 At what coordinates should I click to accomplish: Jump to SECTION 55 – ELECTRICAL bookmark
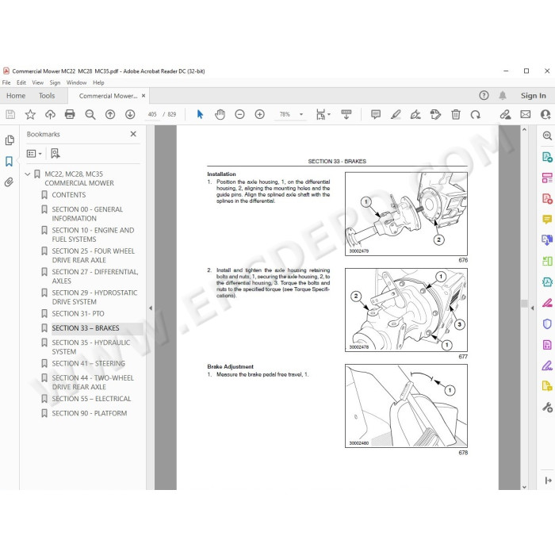(91, 399)
